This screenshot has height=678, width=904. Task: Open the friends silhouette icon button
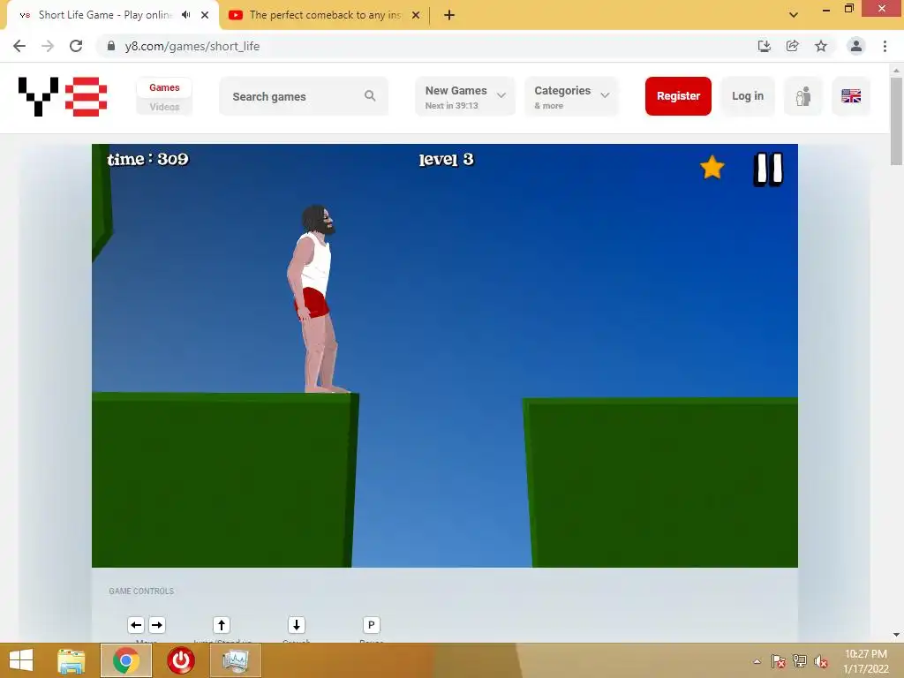pos(803,96)
